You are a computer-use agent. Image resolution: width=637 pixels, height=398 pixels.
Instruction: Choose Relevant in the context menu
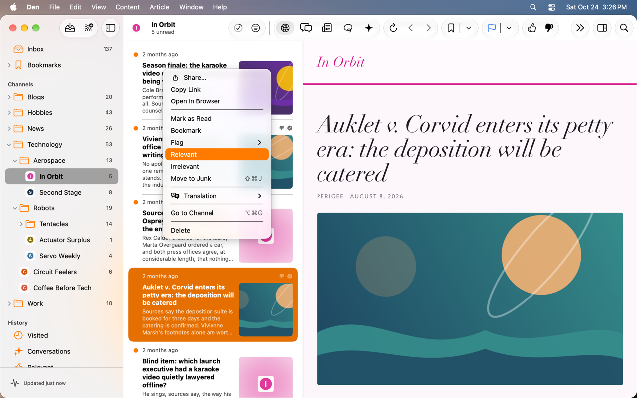tap(217, 155)
